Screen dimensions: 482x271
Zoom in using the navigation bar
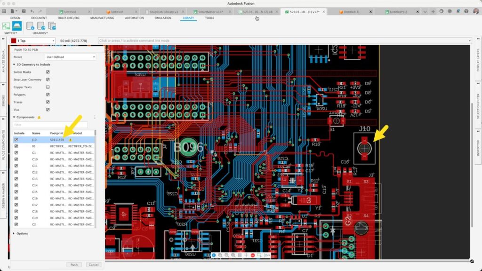[220, 255]
